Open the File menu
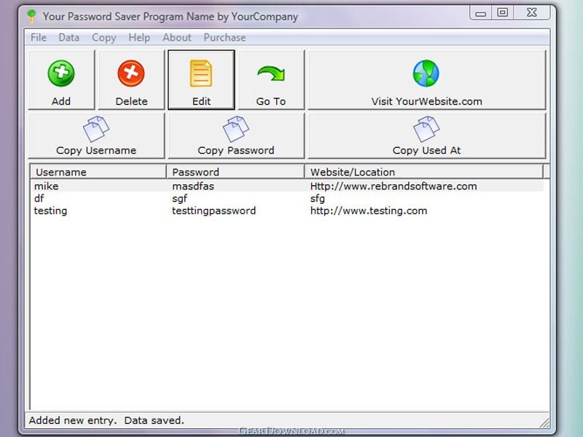 [39, 38]
